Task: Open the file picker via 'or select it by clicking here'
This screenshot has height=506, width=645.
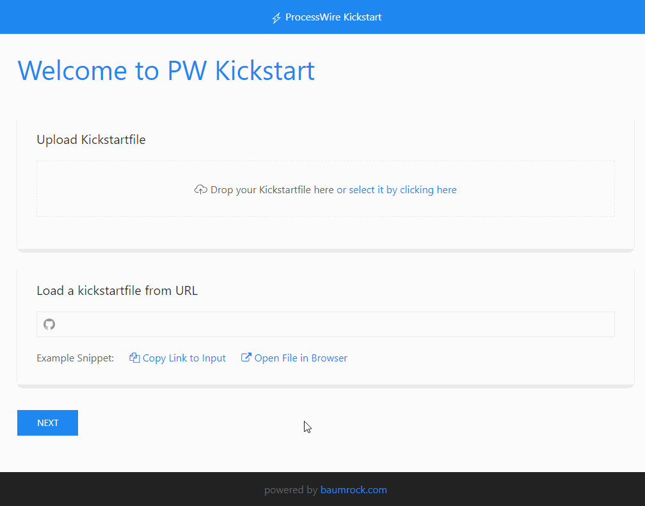Action: [x=396, y=189]
